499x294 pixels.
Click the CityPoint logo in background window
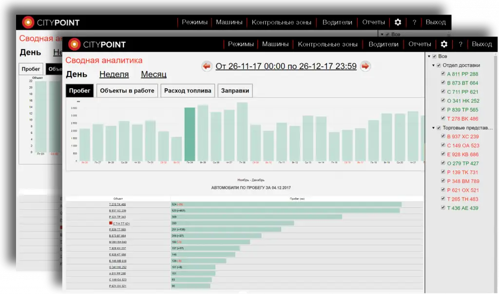[x=51, y=22]
